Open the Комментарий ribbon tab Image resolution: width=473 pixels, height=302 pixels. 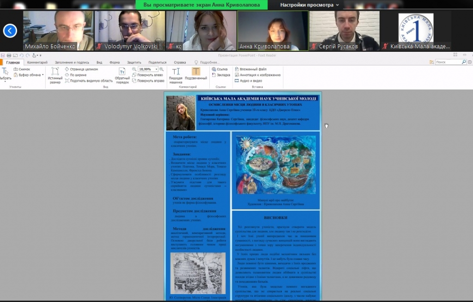tap(37, 62)
